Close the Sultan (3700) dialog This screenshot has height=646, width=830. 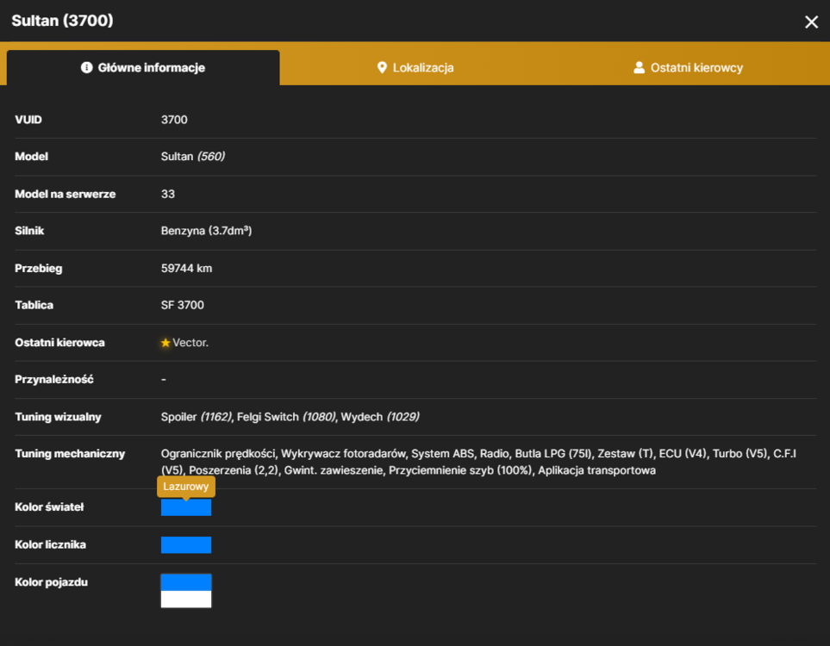click(x=811, y=22)
